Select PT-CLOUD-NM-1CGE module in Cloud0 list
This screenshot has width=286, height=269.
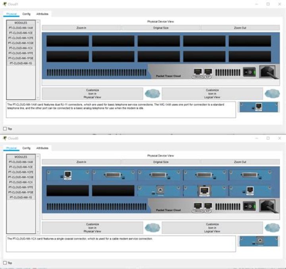pos(21,177)
